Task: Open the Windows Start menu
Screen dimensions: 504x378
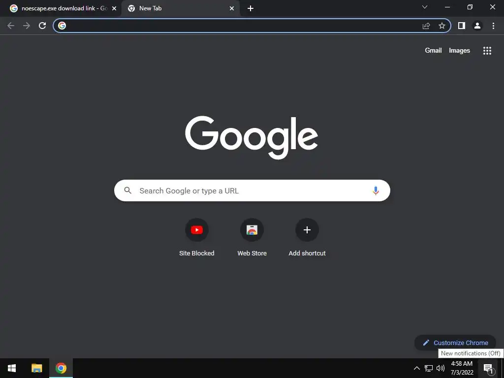Action: (x=12, y=368)
